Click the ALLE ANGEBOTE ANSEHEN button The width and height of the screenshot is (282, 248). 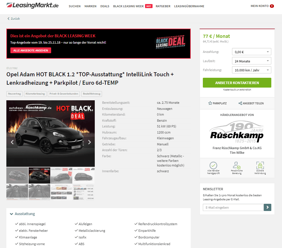[x=31, y=50]
